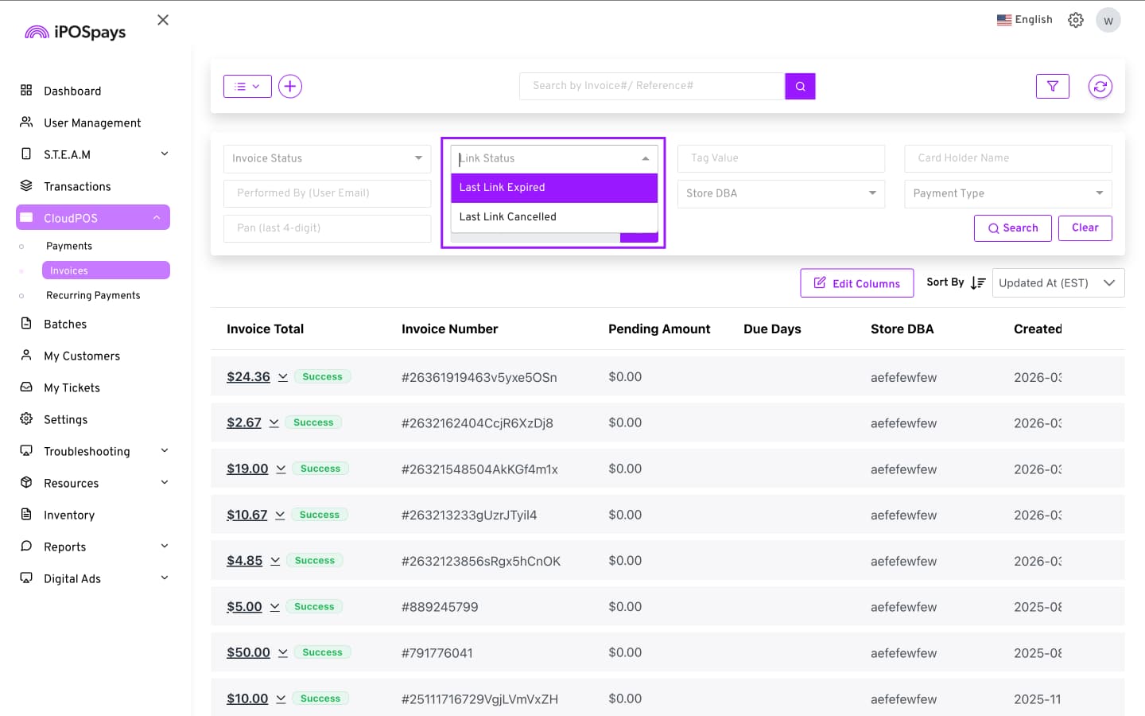Viewport: 1145px width, 716px height.
Task: Open the filter funnel icon
Action: point(1052,86)
